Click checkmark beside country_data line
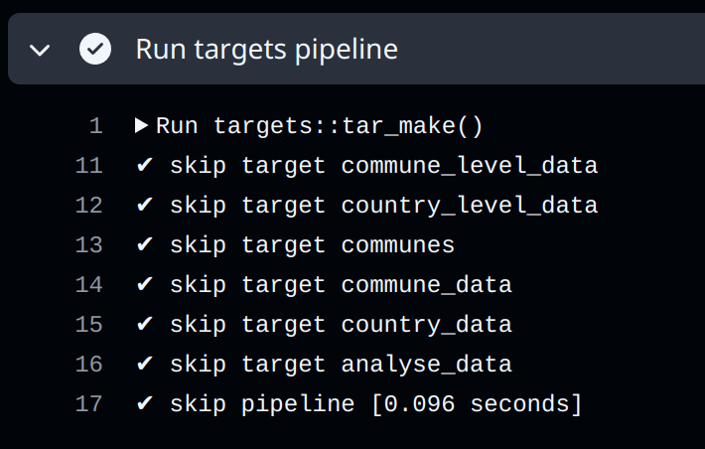 coord(144,324)
